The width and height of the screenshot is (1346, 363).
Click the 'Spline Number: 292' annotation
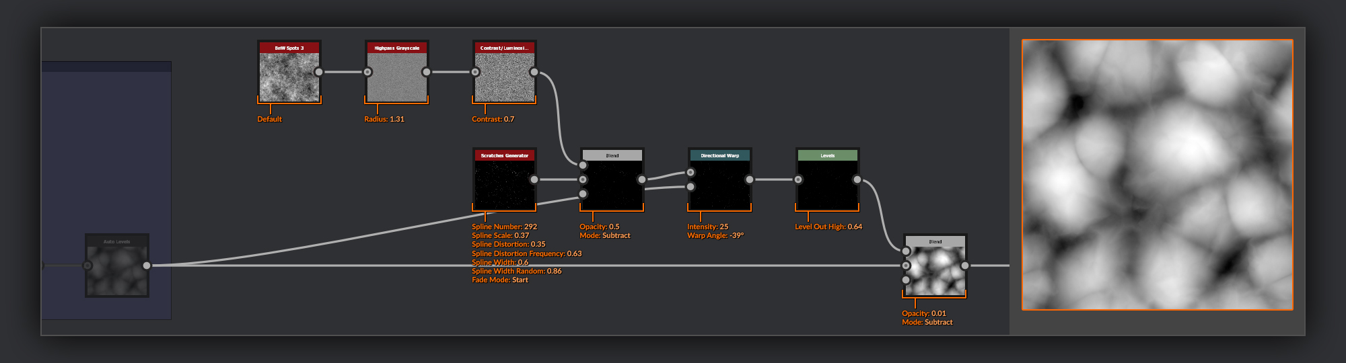tap(504, 227)
